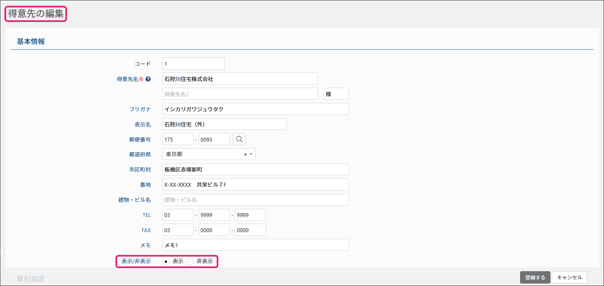Click the メモ input field
Image resolution: width=604 pixels, height=286 pixels.
click(x=255, y=245)
